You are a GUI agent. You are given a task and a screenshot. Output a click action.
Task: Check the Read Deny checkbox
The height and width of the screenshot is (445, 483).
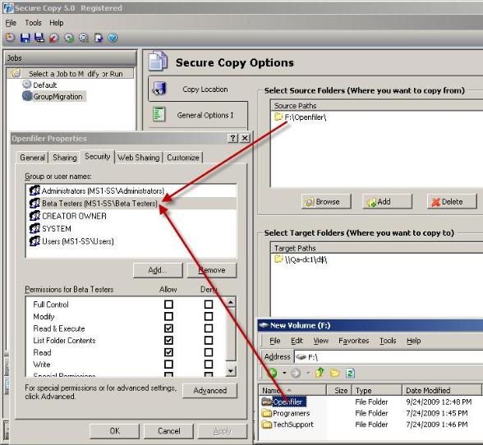[209, 352]
